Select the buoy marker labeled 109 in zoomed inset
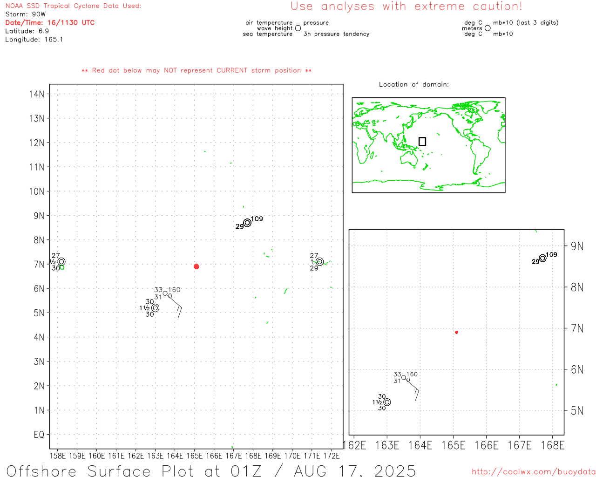The image size is (596, 477). pyautogui.click(x=542, y=258)
